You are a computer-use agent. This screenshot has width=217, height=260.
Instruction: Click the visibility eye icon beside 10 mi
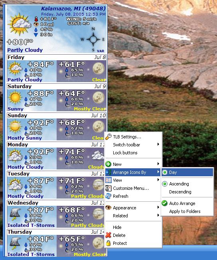pos(36,24)
